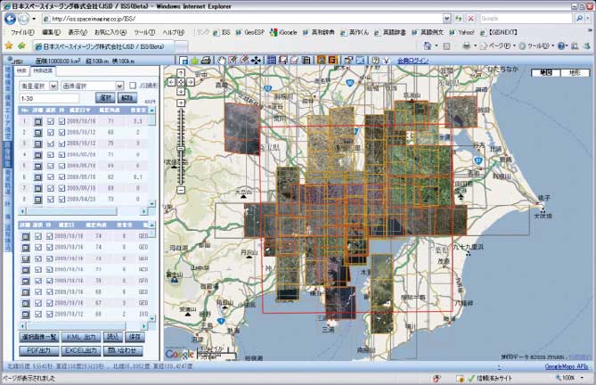Open the 画像選択 image dropdown
This screenshot has height=385, width=596.
coord(91,86)
